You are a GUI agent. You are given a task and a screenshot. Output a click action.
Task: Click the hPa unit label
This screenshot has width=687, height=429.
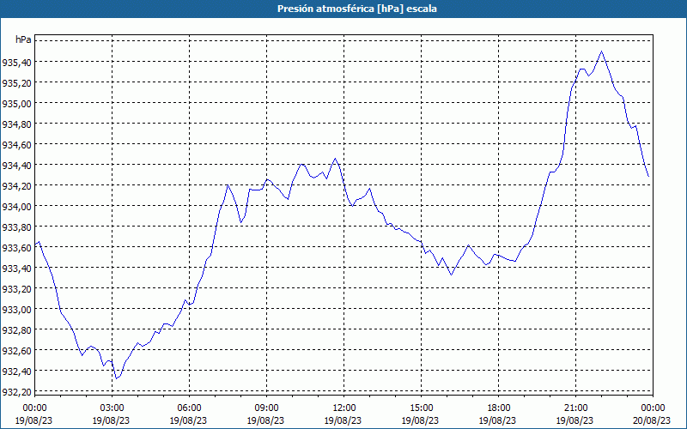pyautogui.click(x=23, y=39)
